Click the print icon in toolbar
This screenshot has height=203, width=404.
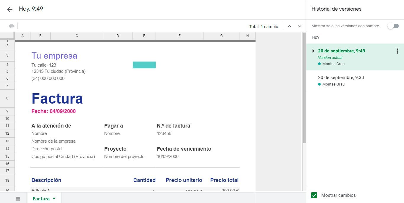[x=12, y=26]
